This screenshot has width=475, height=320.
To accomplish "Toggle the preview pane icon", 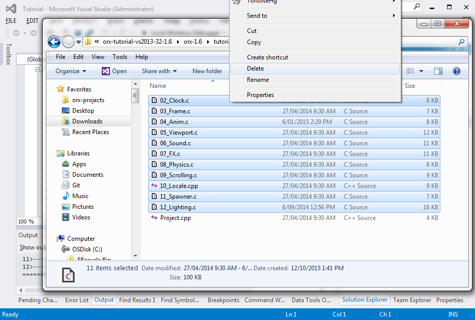I will (438, 71).
